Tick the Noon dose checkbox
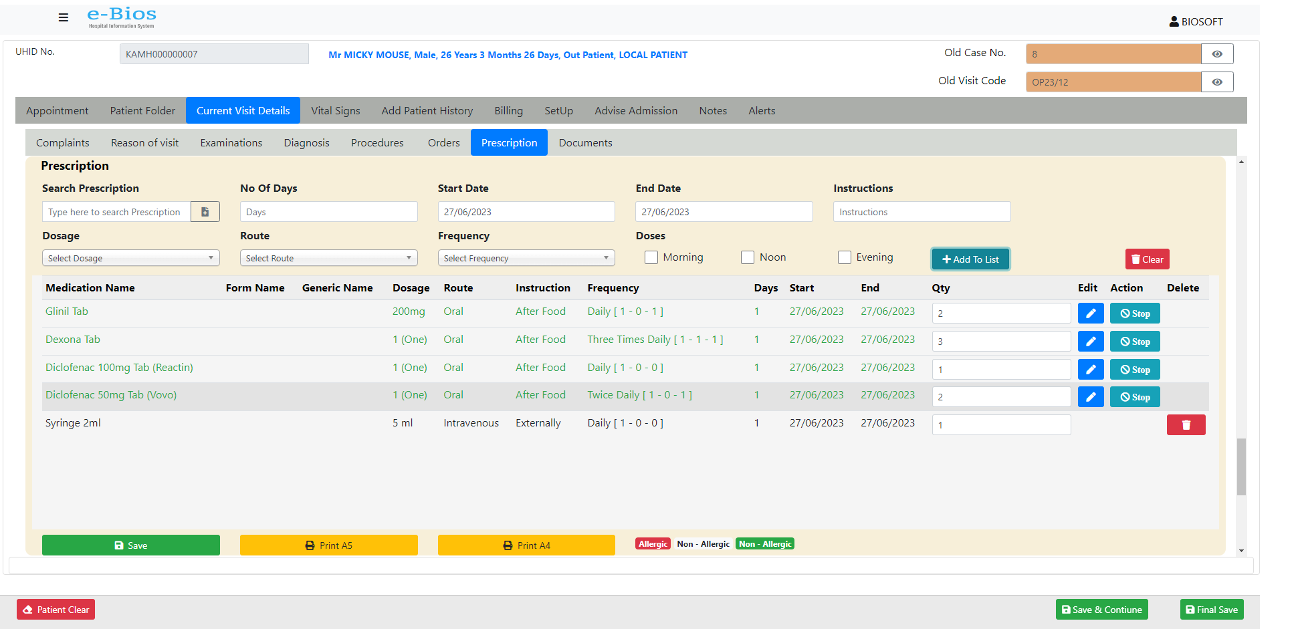 click(748, 257)
